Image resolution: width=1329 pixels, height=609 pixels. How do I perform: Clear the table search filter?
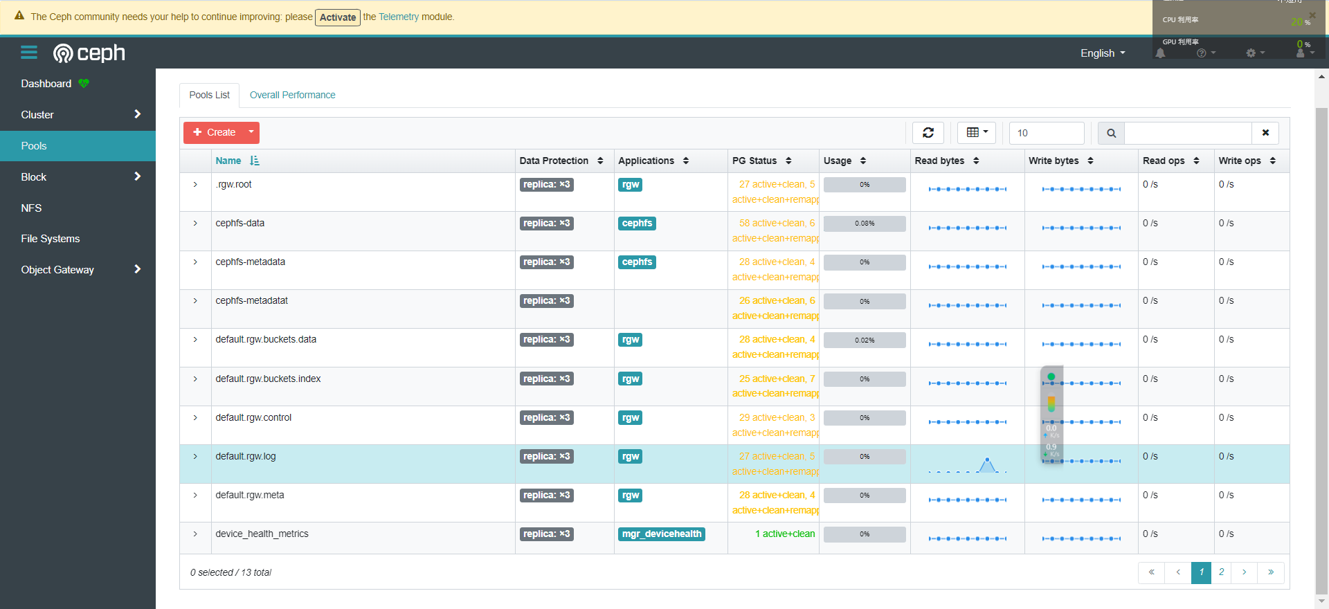click(1265, 133)
